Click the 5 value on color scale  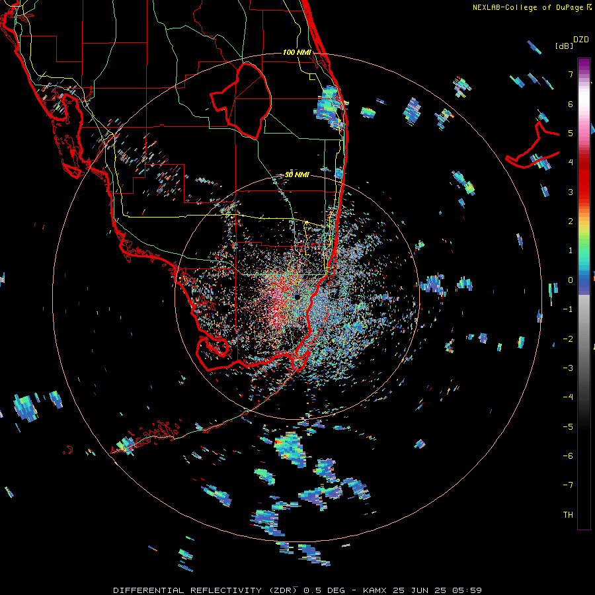click(571, 133)
